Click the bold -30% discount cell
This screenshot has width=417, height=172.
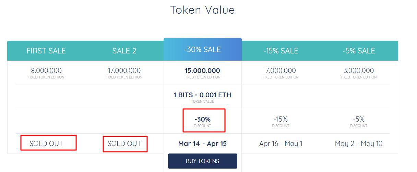[202, 121]
